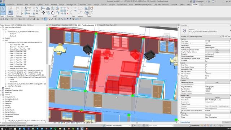Open the File menu tab
This screenshot has height=130, width=231.
coord(3,5)
